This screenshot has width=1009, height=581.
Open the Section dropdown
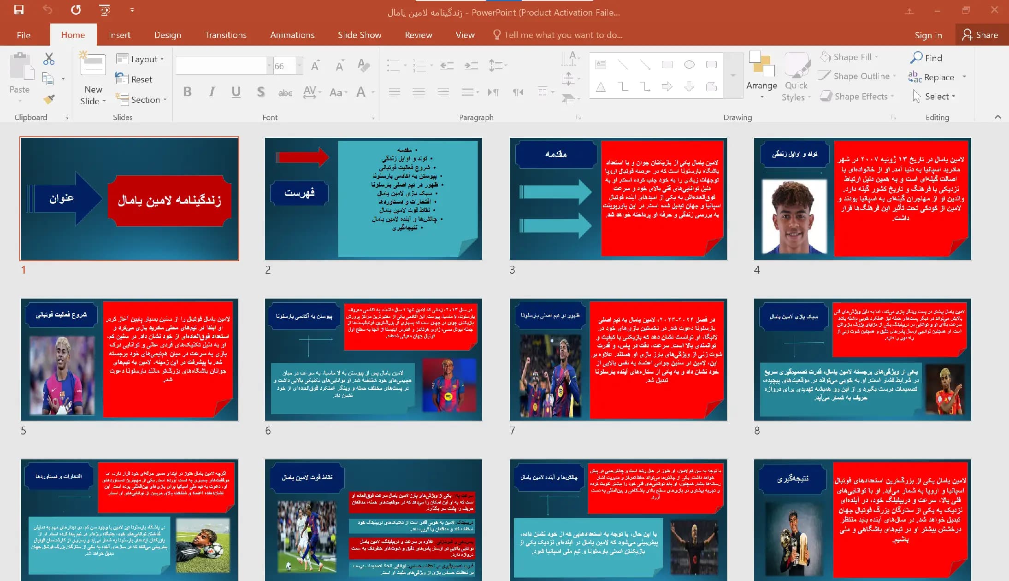(x=141, y=100)
